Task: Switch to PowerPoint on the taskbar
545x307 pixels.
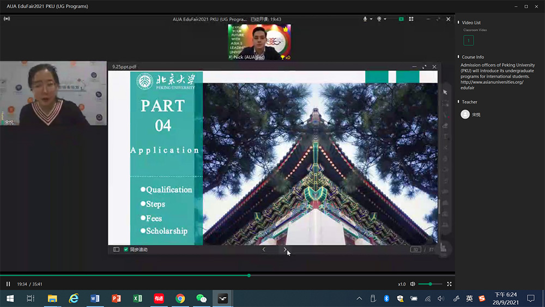Action: [116, 298]
